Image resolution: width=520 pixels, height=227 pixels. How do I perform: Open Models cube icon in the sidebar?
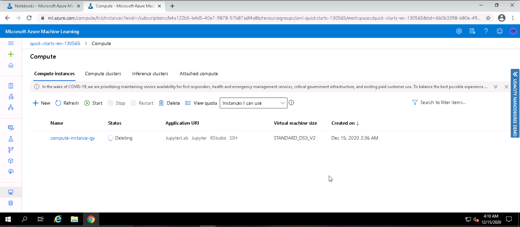coord(11,161)
